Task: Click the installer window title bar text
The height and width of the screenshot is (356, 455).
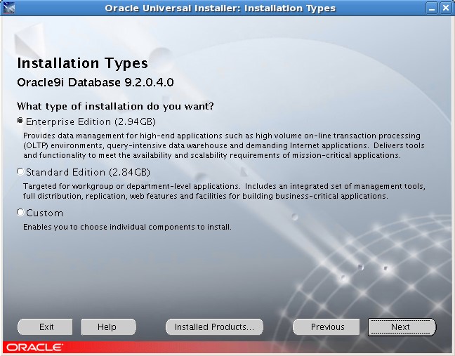Action: click(220, 8)
